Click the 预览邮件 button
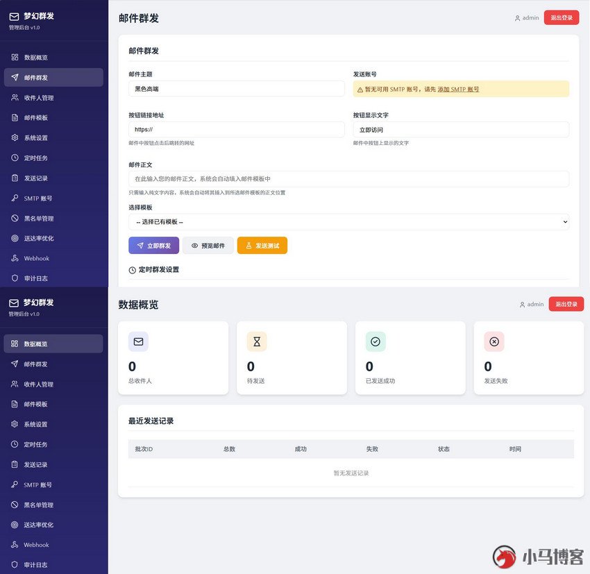Screen dimensions: 590x574 (208, 246)
